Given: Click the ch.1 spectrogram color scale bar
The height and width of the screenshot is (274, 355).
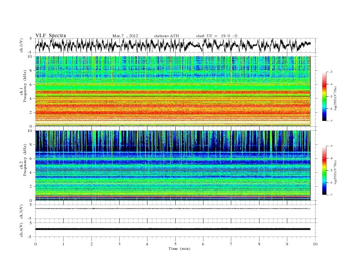Looking at the screenshot, I should coord(324,97).
